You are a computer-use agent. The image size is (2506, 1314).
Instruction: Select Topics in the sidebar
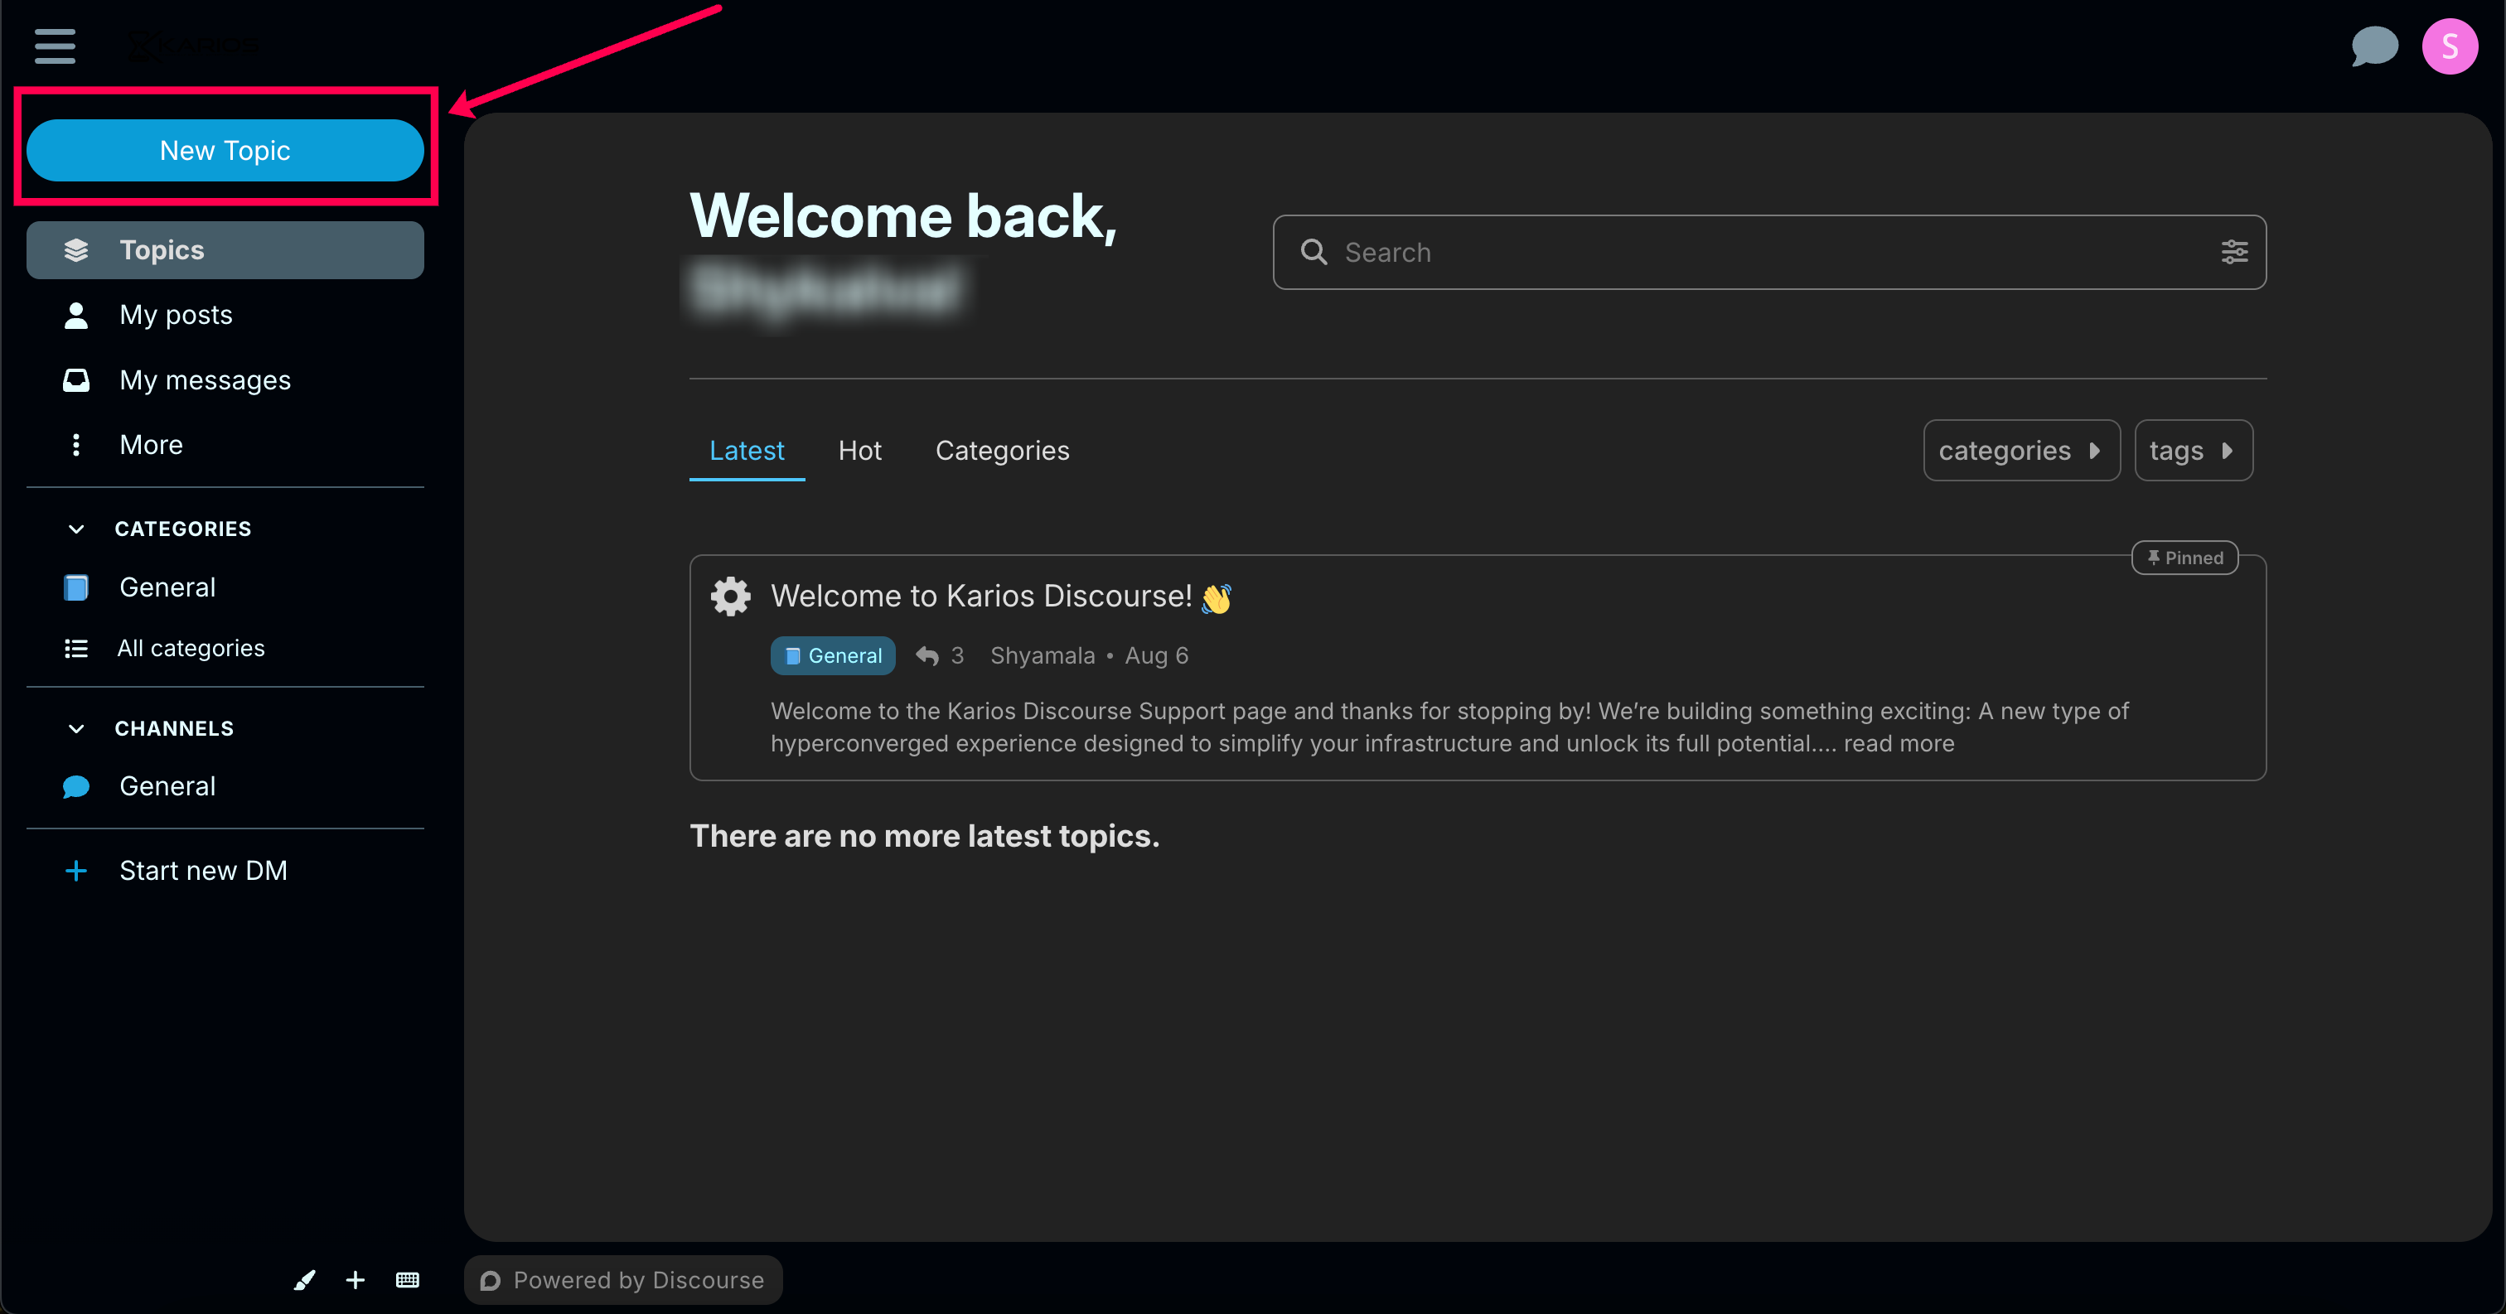225,250
